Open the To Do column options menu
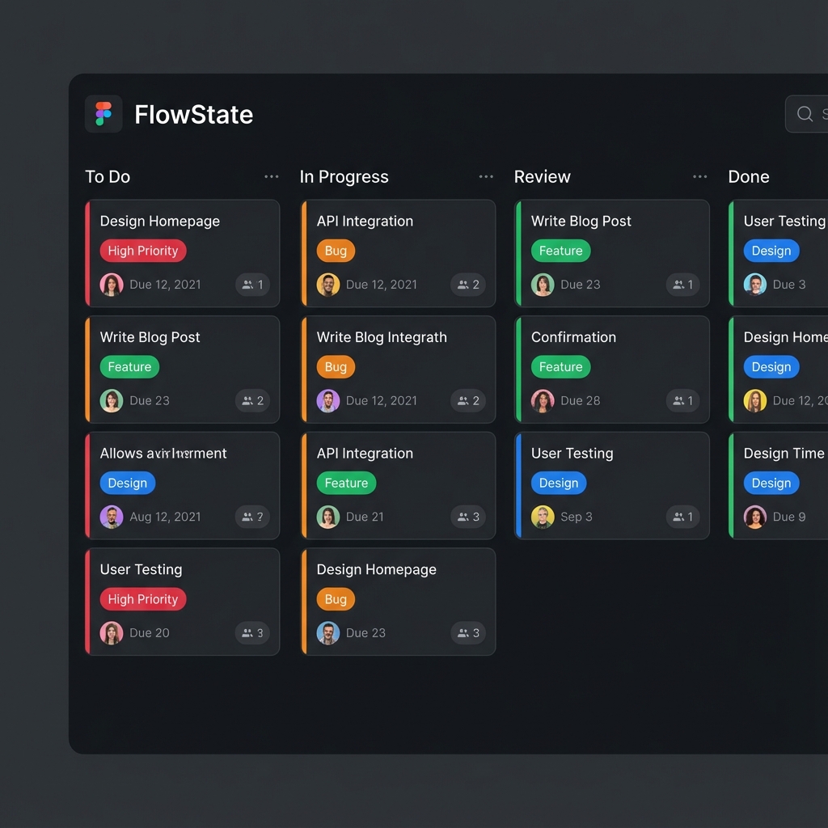The width and height of the screenshot is (828, 828). click(x=271, y=177)
